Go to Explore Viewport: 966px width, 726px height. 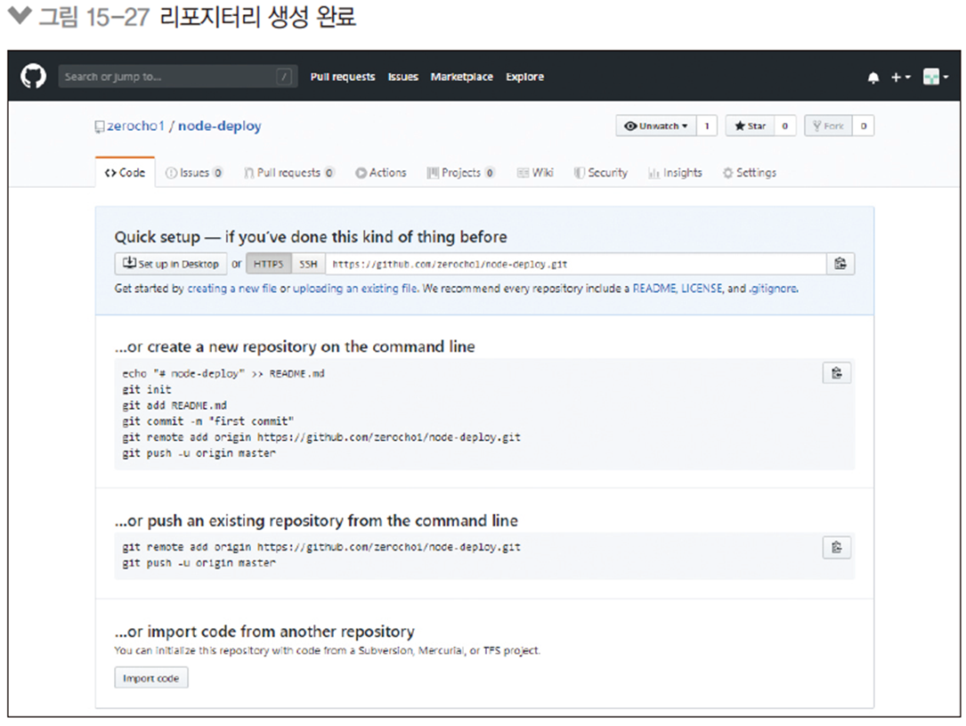524,77
